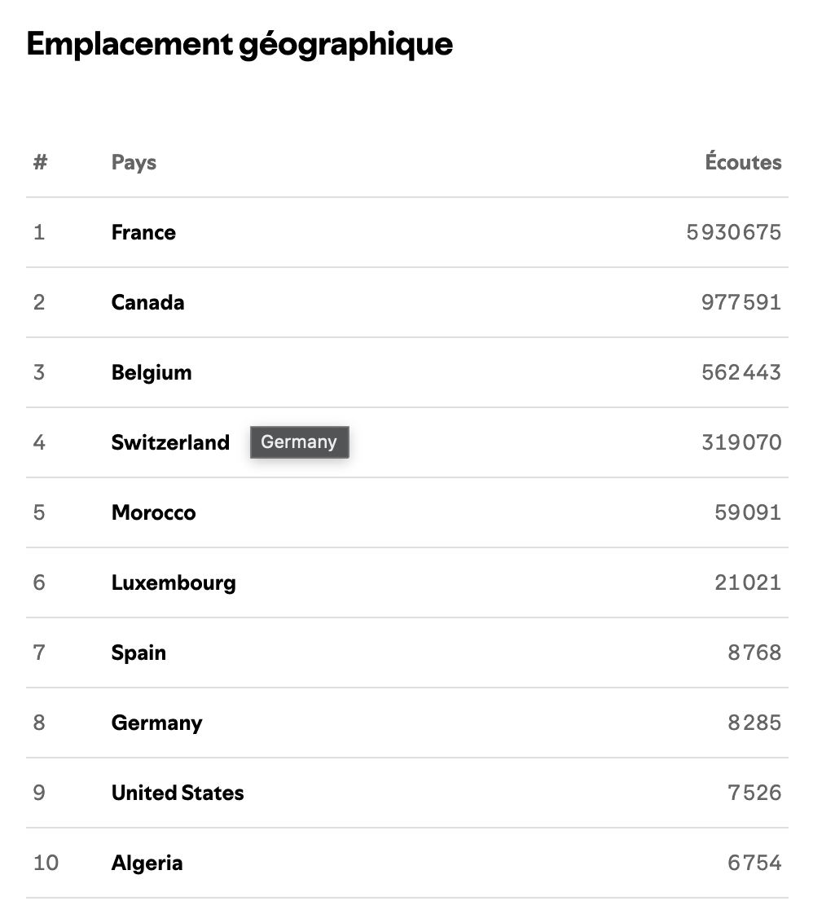Viewport: 813px width, 901px height.
Task: Click rank number 10 beside Algeria
Action: (46, 864)
